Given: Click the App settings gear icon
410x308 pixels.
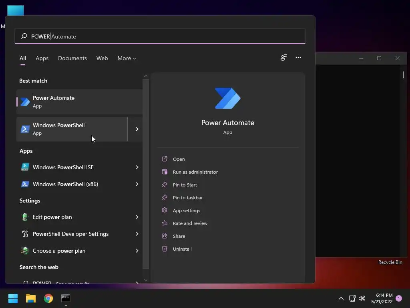Looking at the screenshot, I should pos(165,210).
